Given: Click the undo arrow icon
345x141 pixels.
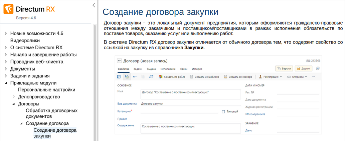Looking at the screenshot, I should coord(135,76).
